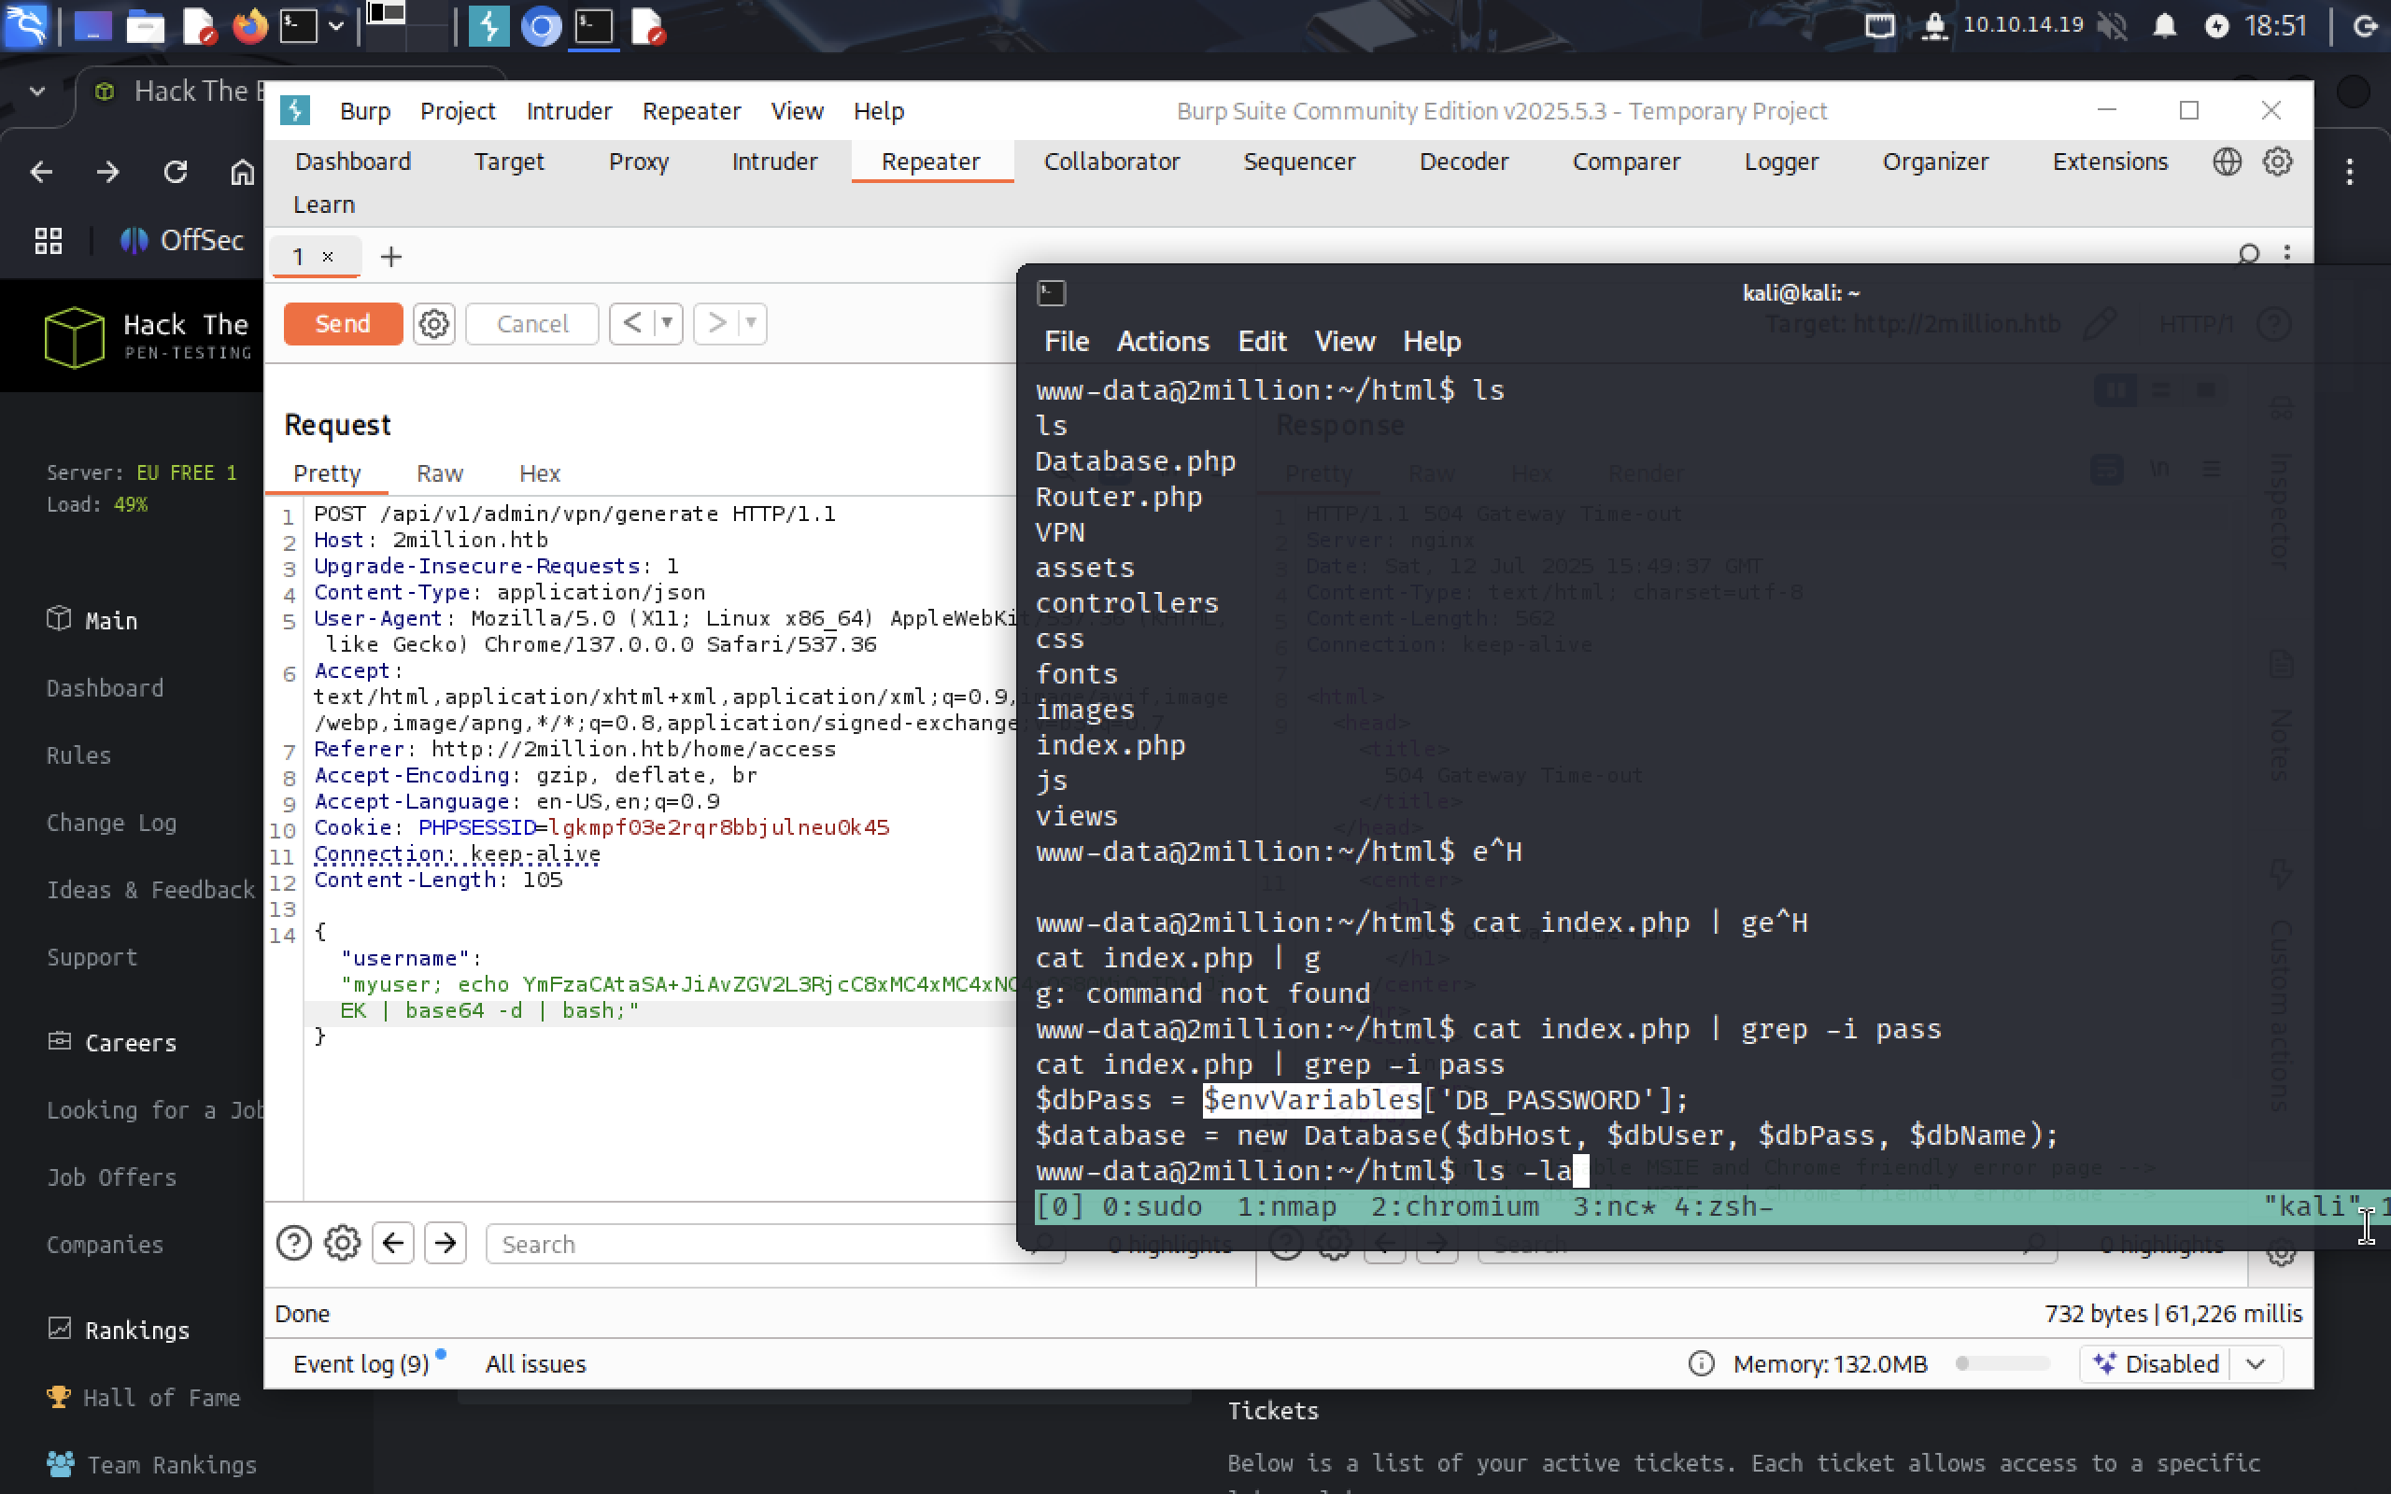Open Hall of Fame in sidebar
The image size is (2391, 1494).
pos(144,1397)
